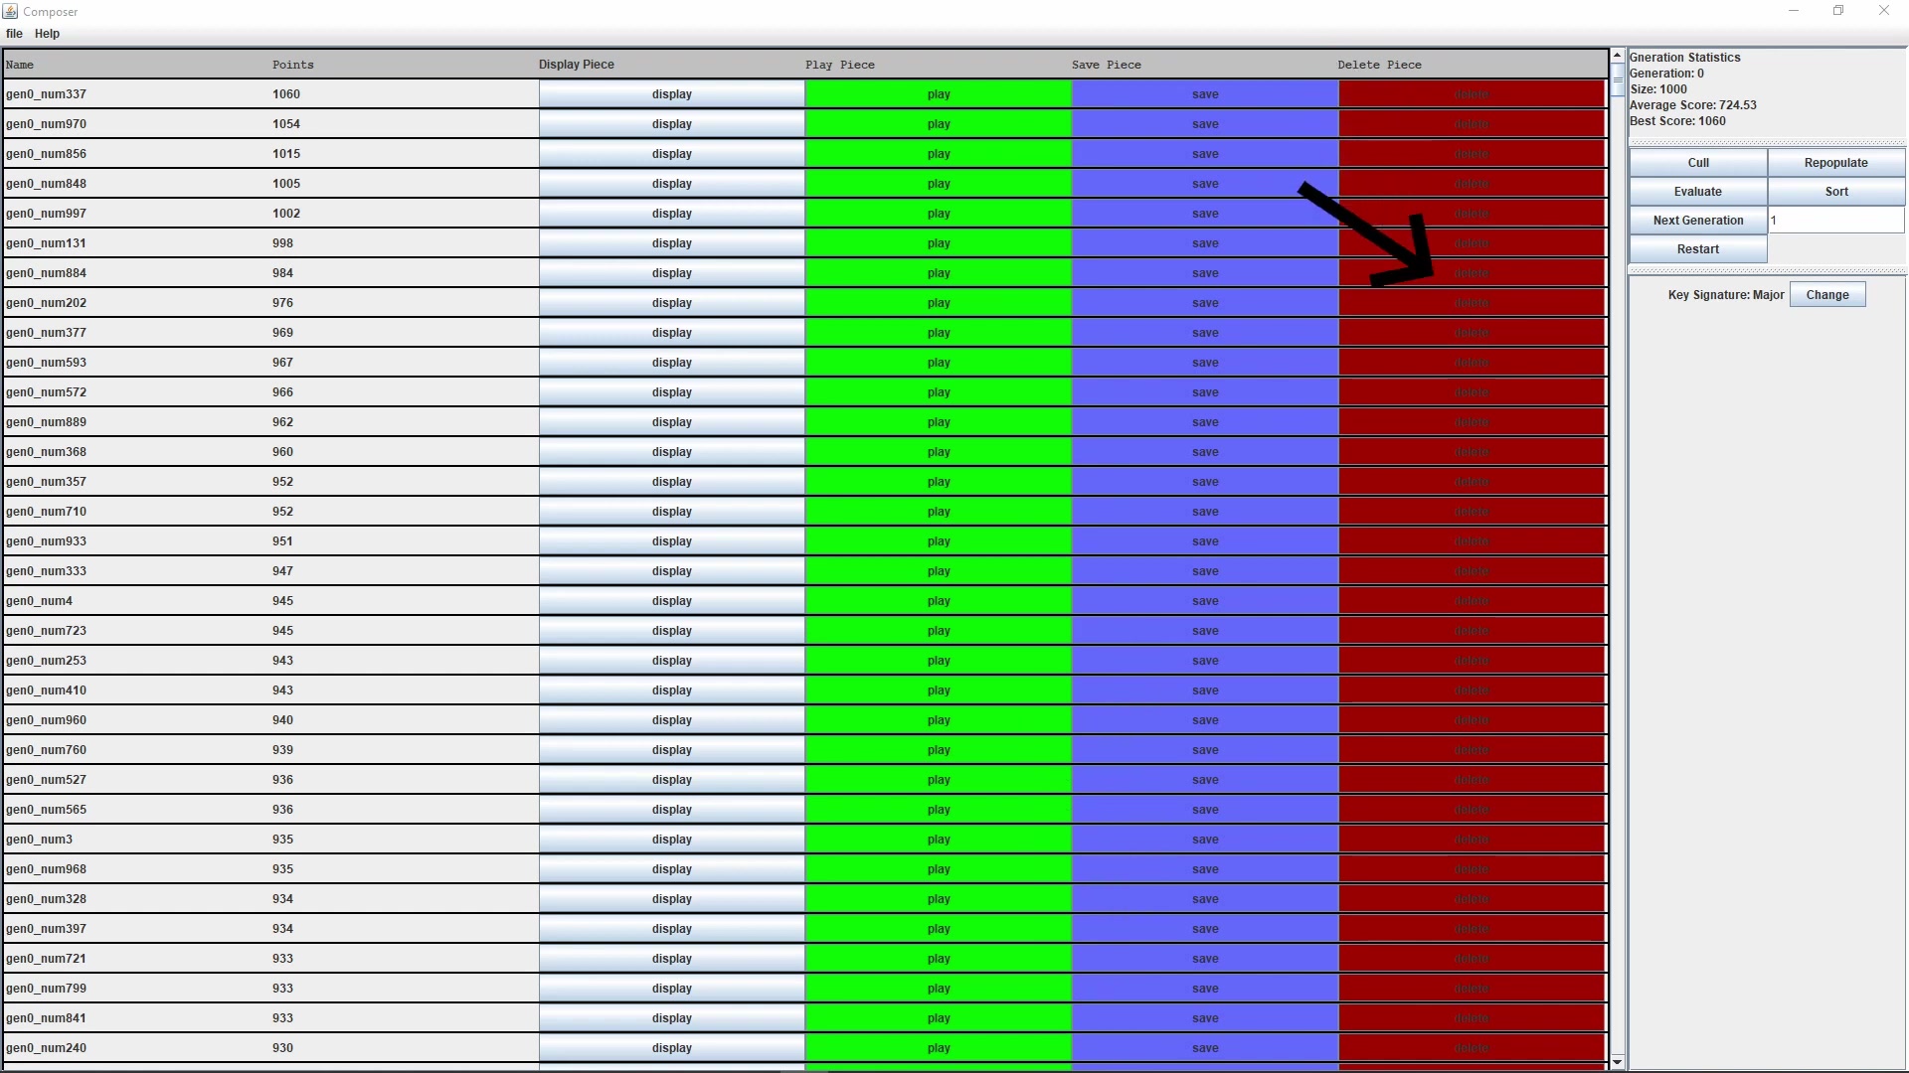Save piece gen0_num527
Image resolution: width=1909 pixels, height=1073 pixels.
click(1205, 780)
